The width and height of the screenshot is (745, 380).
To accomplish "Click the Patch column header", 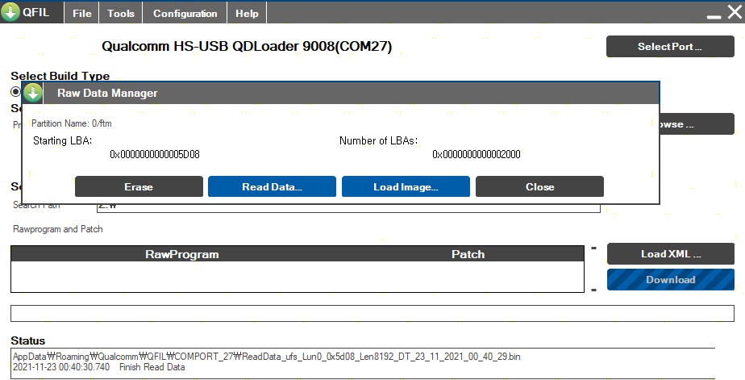I will [468, 254].
